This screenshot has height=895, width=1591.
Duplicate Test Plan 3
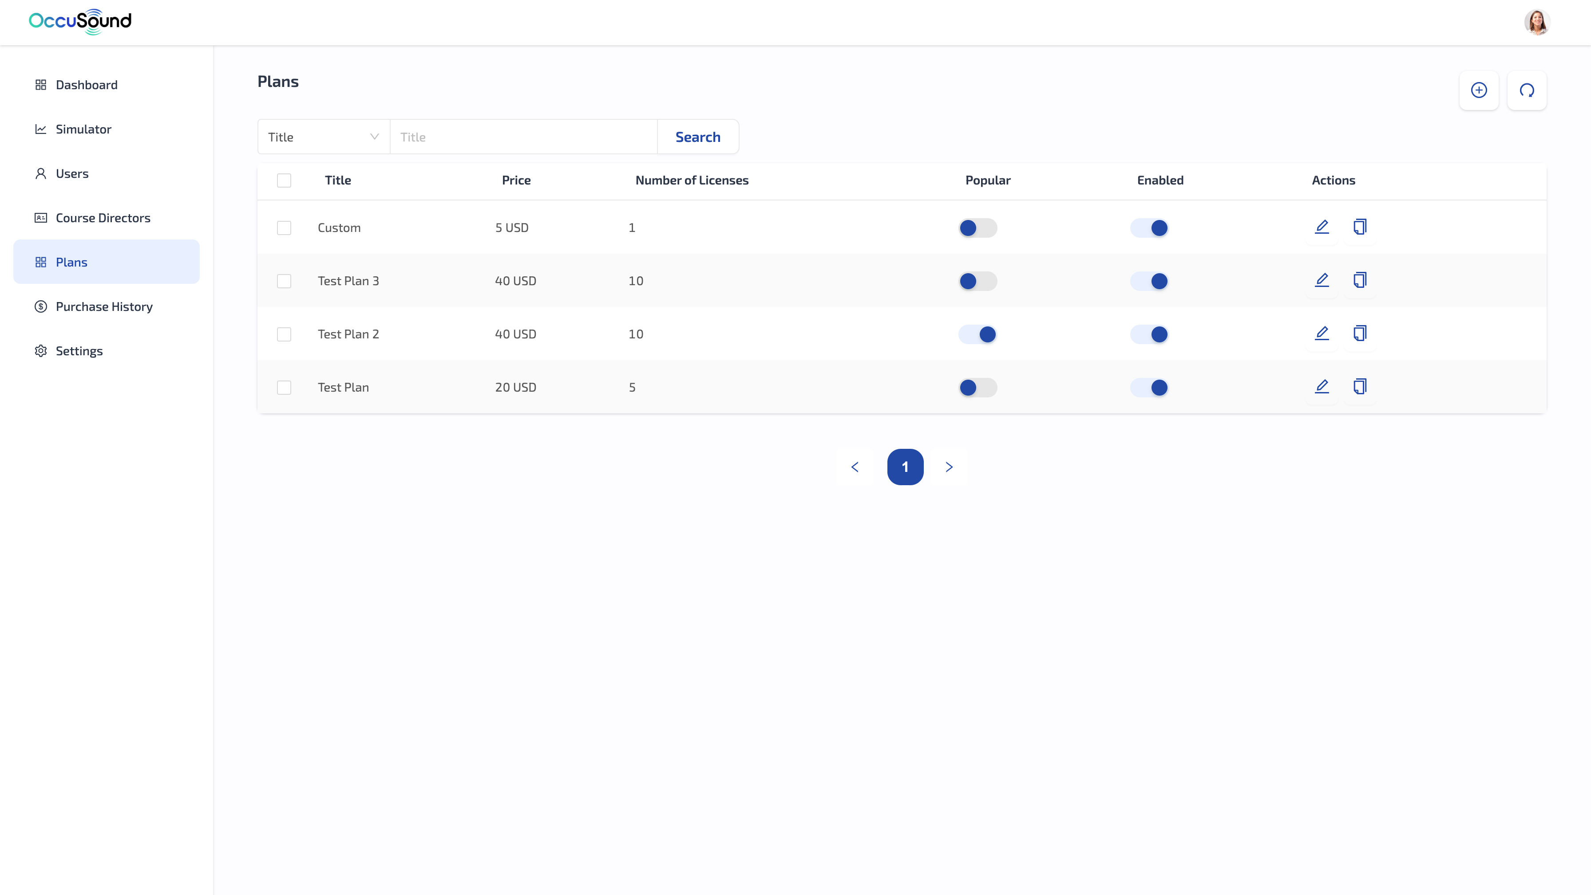[1360, 280]
